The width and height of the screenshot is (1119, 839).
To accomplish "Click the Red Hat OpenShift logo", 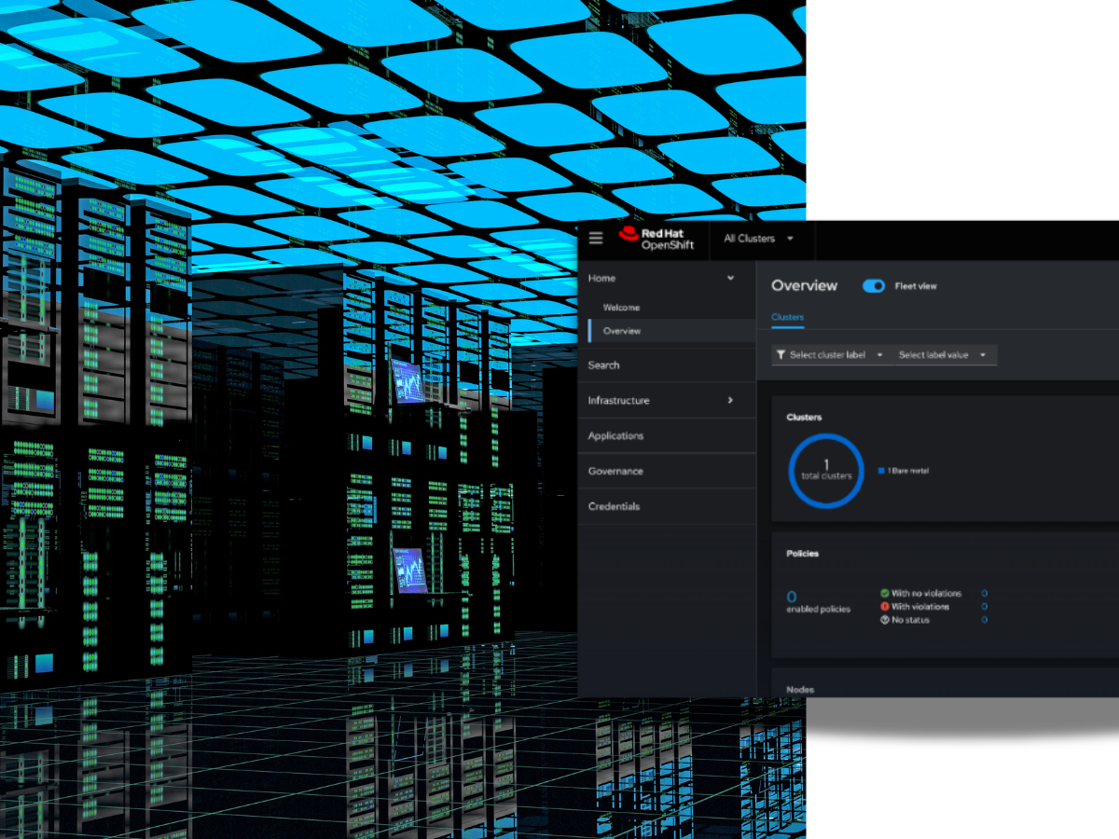I will coord(656,239).
